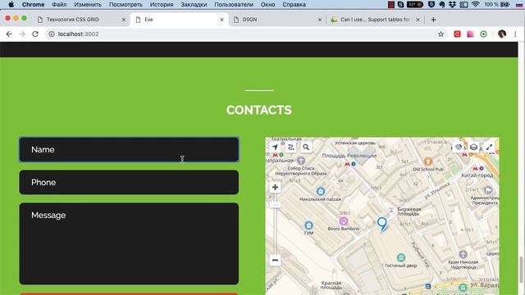
Task: Open the Wi-Fi status menu
Action: pyautogui.click(x=475, y=5)
